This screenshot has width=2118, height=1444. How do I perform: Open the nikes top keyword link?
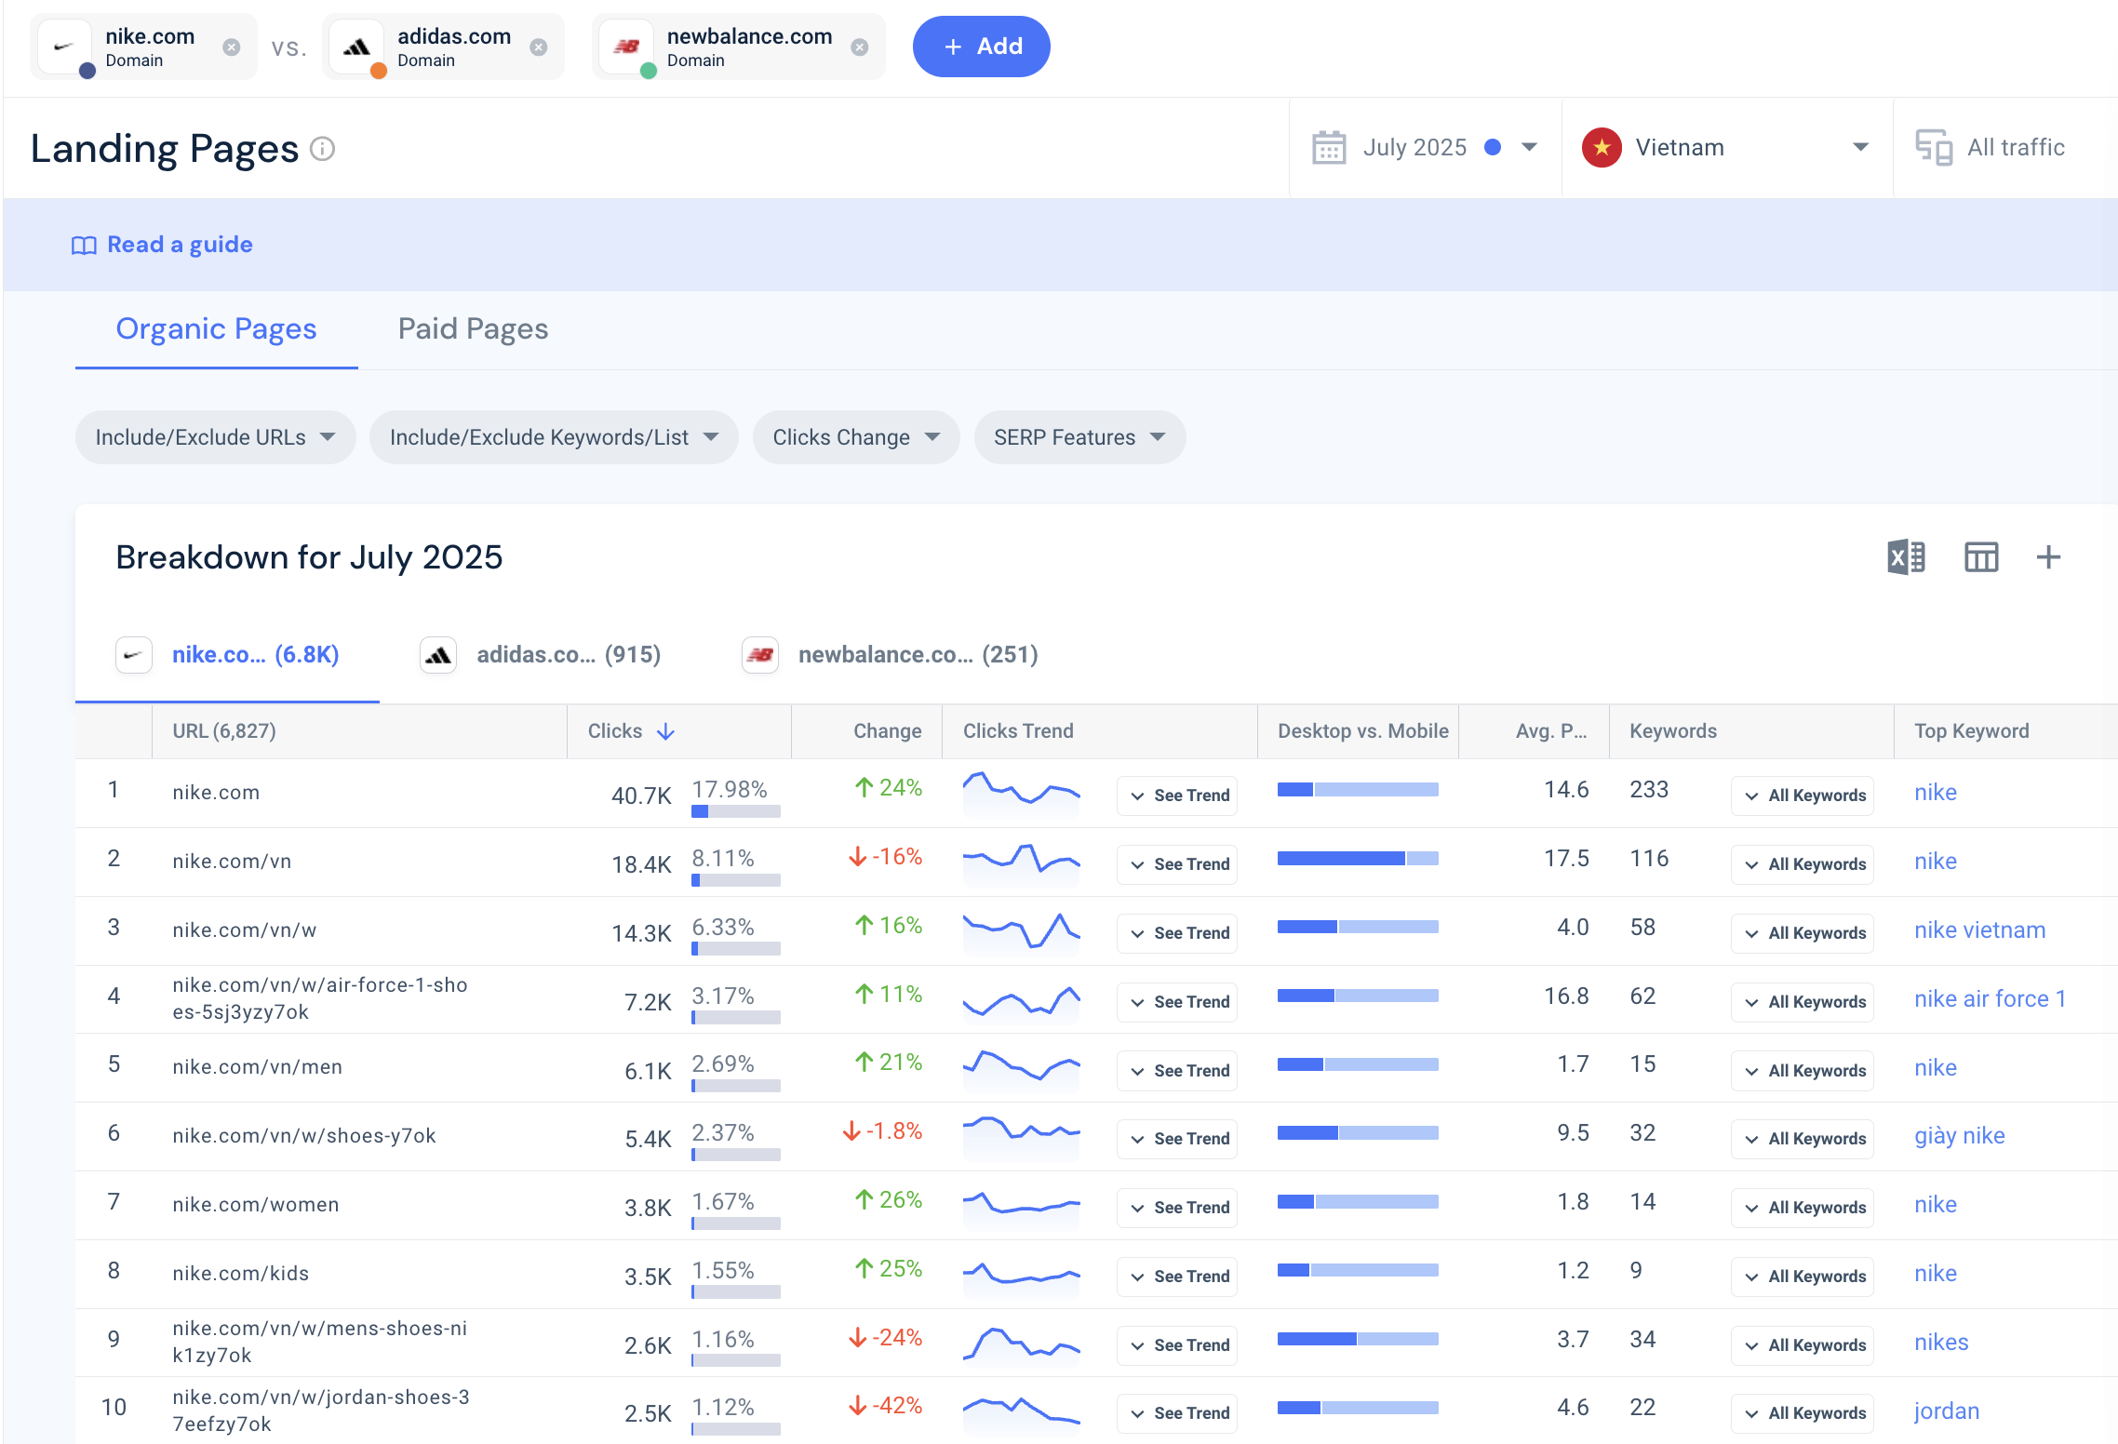coord(1941,1343)
